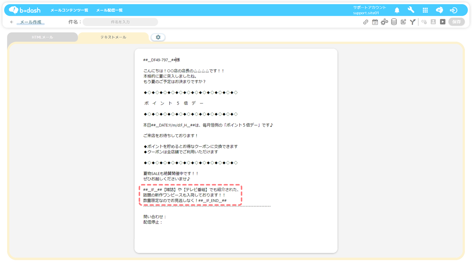Click the ぜひお越しくださいませ♪ line
Screen dimensions: 472x265
[x=167, y=179]
